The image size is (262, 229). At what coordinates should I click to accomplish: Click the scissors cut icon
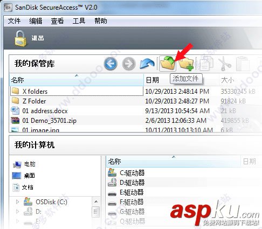(x=224, y=64)
